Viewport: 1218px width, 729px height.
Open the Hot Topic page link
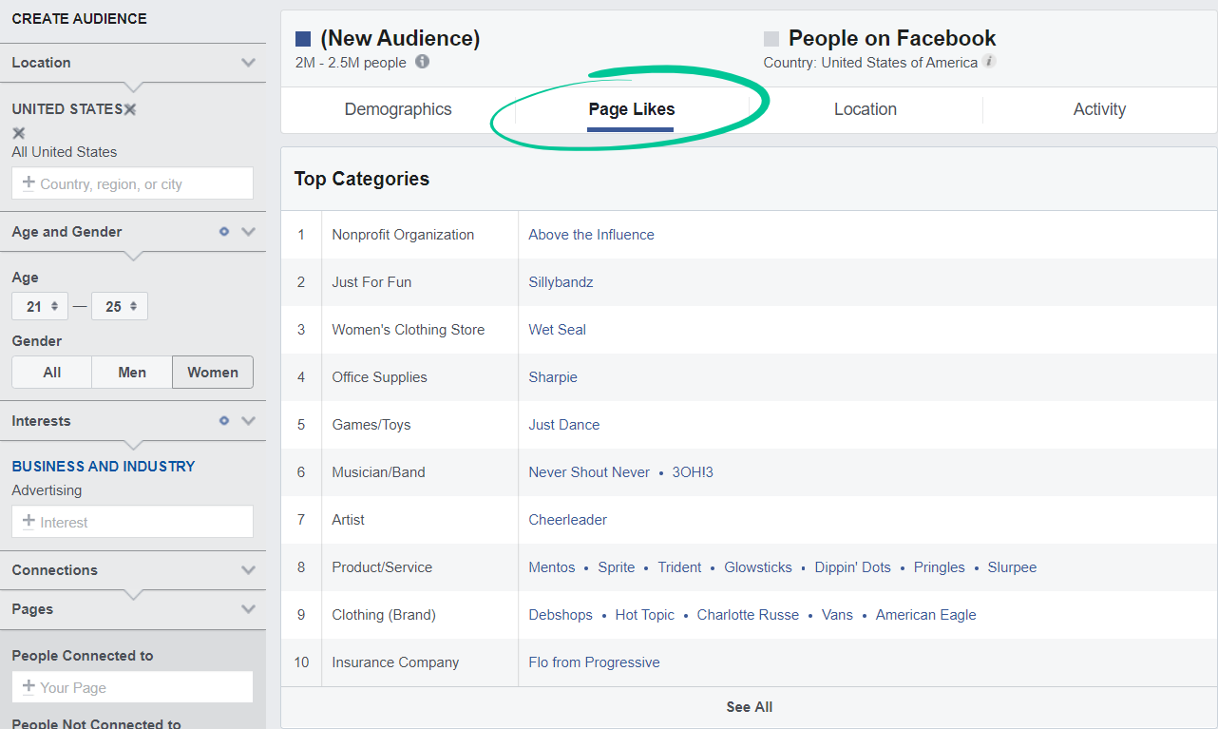(x=645, y=615)
